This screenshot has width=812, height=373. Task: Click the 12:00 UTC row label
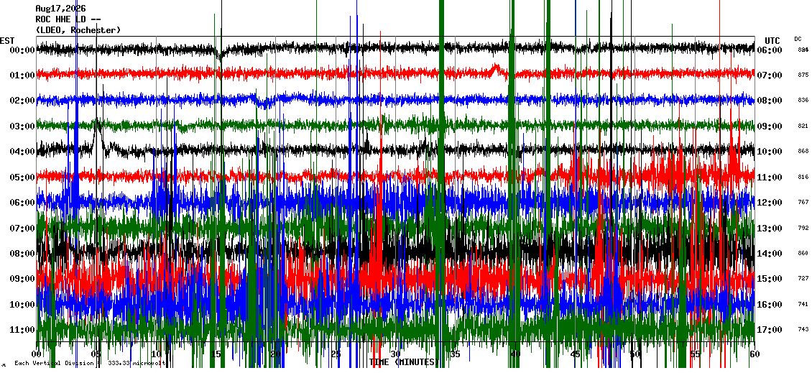(769, 203)
